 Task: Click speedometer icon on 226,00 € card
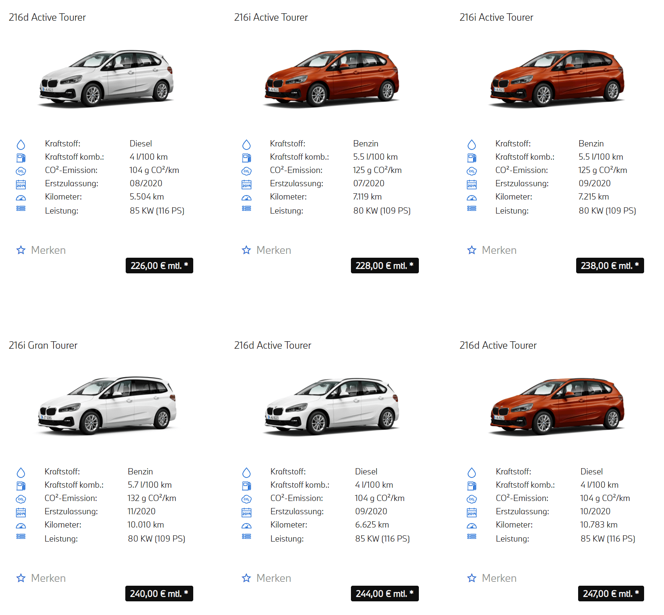coord(21,198)
